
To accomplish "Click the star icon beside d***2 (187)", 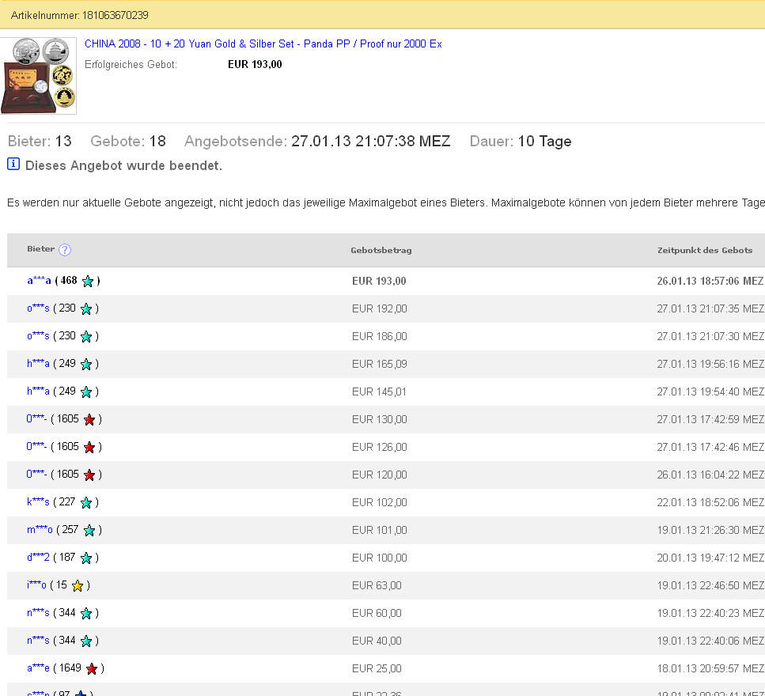I will pos(86,558).
